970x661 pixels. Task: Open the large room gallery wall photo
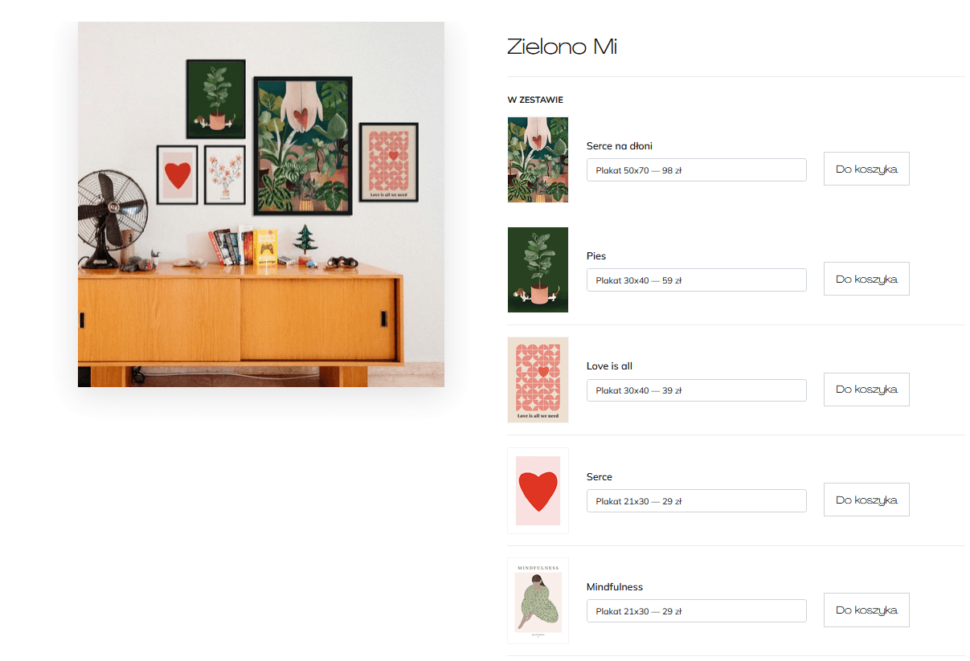(x=261, y=204)
